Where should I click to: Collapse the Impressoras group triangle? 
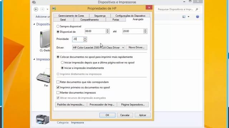(x=34, y=59)
